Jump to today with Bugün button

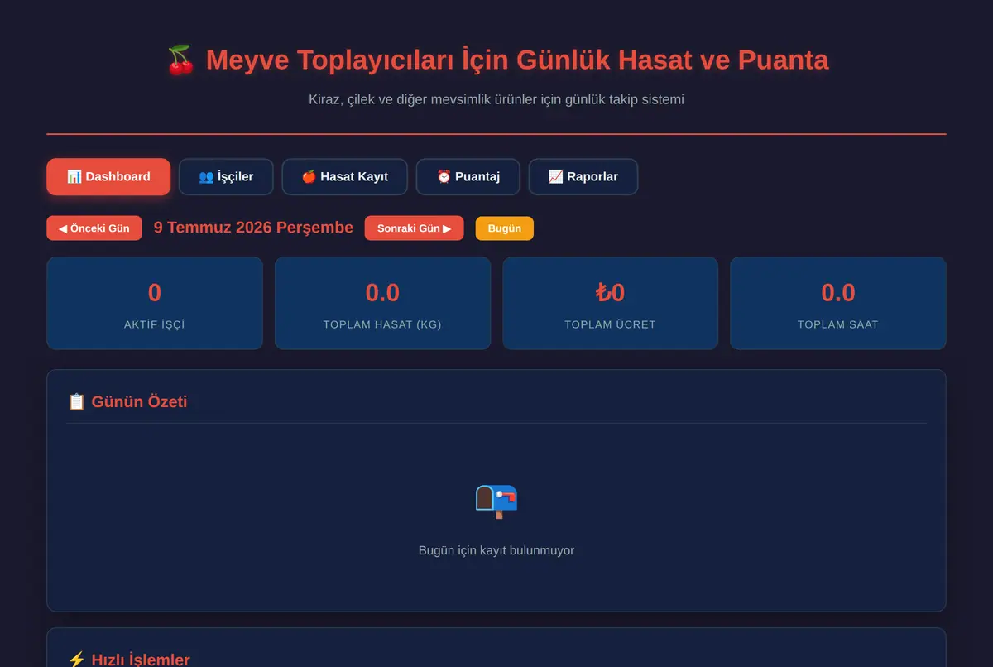coord(504,228)
